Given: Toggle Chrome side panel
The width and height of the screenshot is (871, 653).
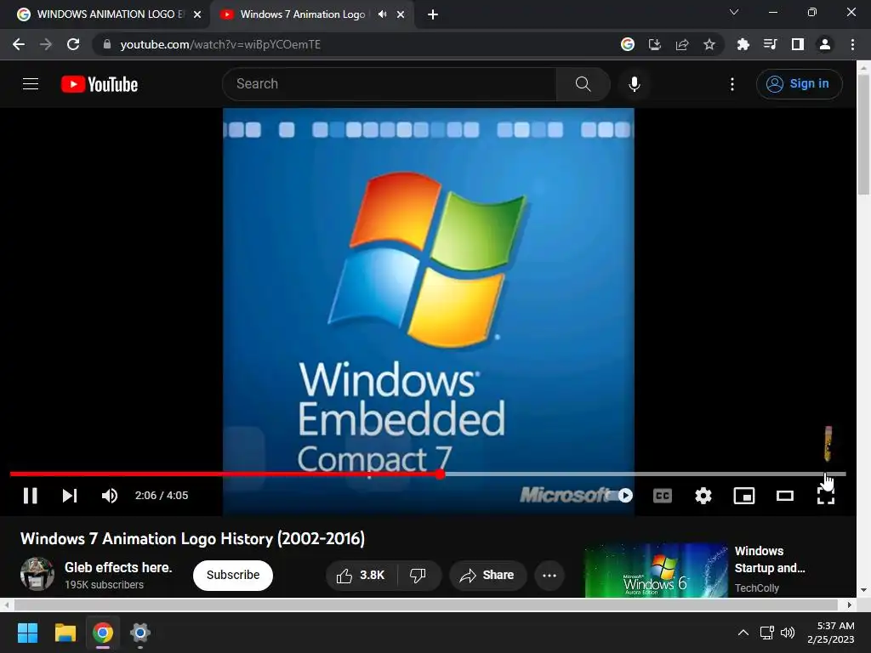Looking at the screenshot, I should 798,44.
